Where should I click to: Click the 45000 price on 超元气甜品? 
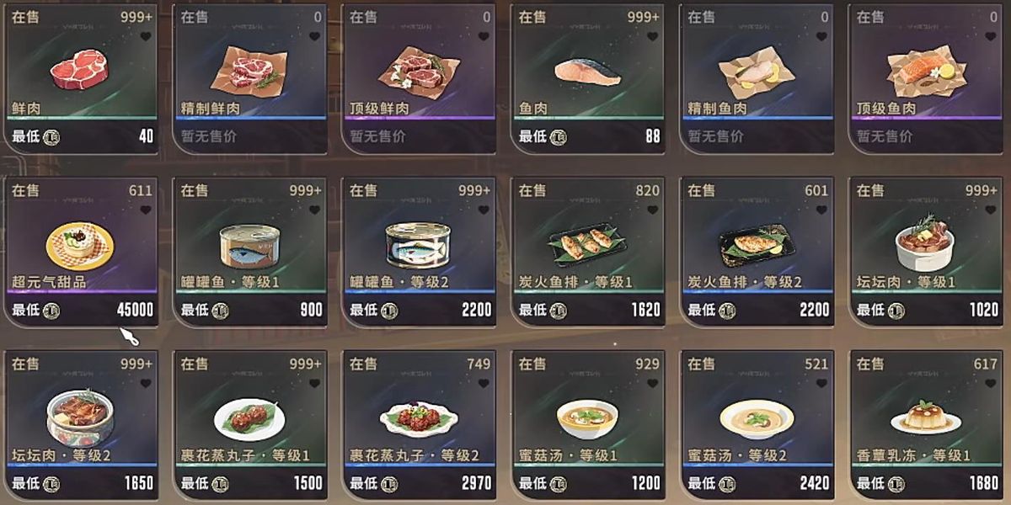point(136,310)
